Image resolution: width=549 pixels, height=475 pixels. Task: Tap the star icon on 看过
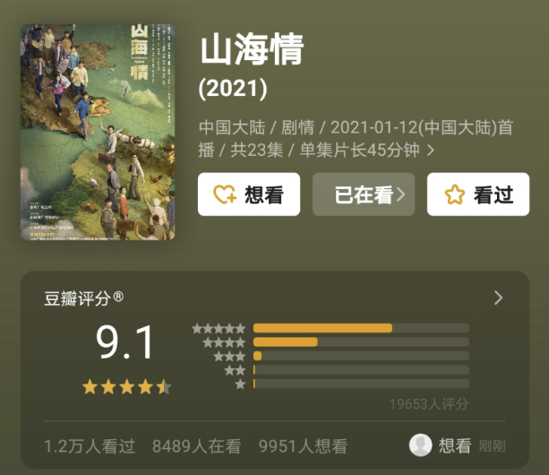[454, 194]
